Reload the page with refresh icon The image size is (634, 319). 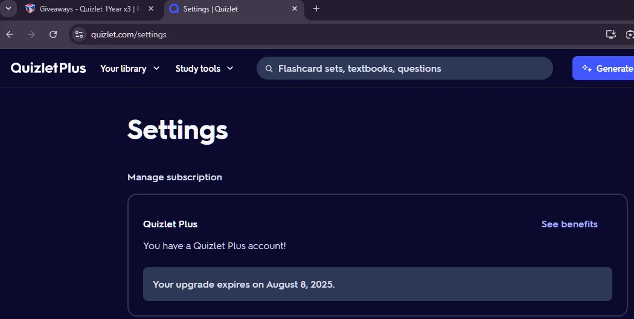tap(53, 34)
